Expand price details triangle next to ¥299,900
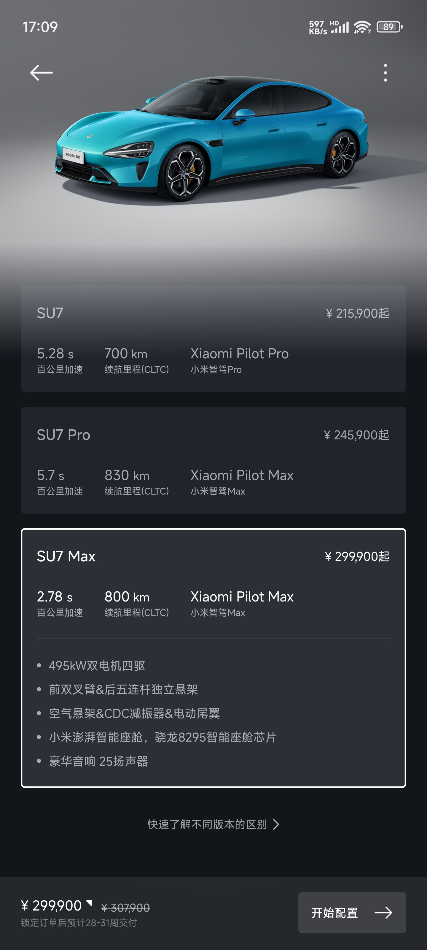The height and width of the screenshot is (950, 427). [89, 903]
